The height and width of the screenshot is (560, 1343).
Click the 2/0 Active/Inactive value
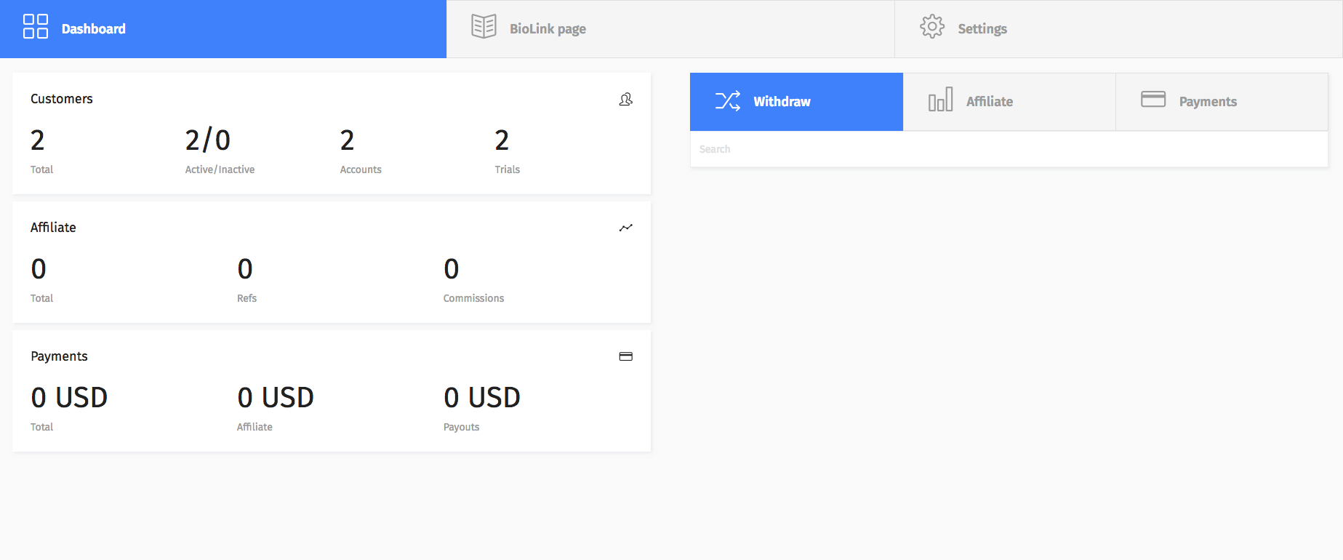[x=208, y=140]
